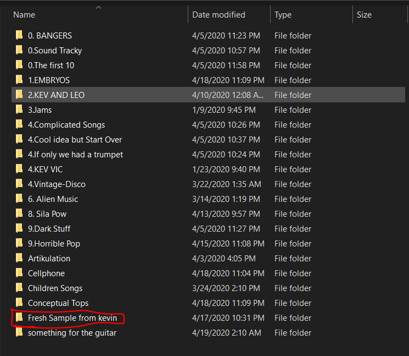
Task: Sort files by Type column header
Action: (x=283, y=15)
